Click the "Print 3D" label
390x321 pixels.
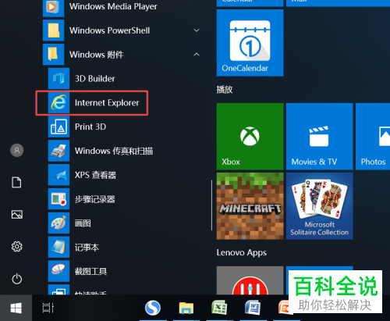click(90, 127)
